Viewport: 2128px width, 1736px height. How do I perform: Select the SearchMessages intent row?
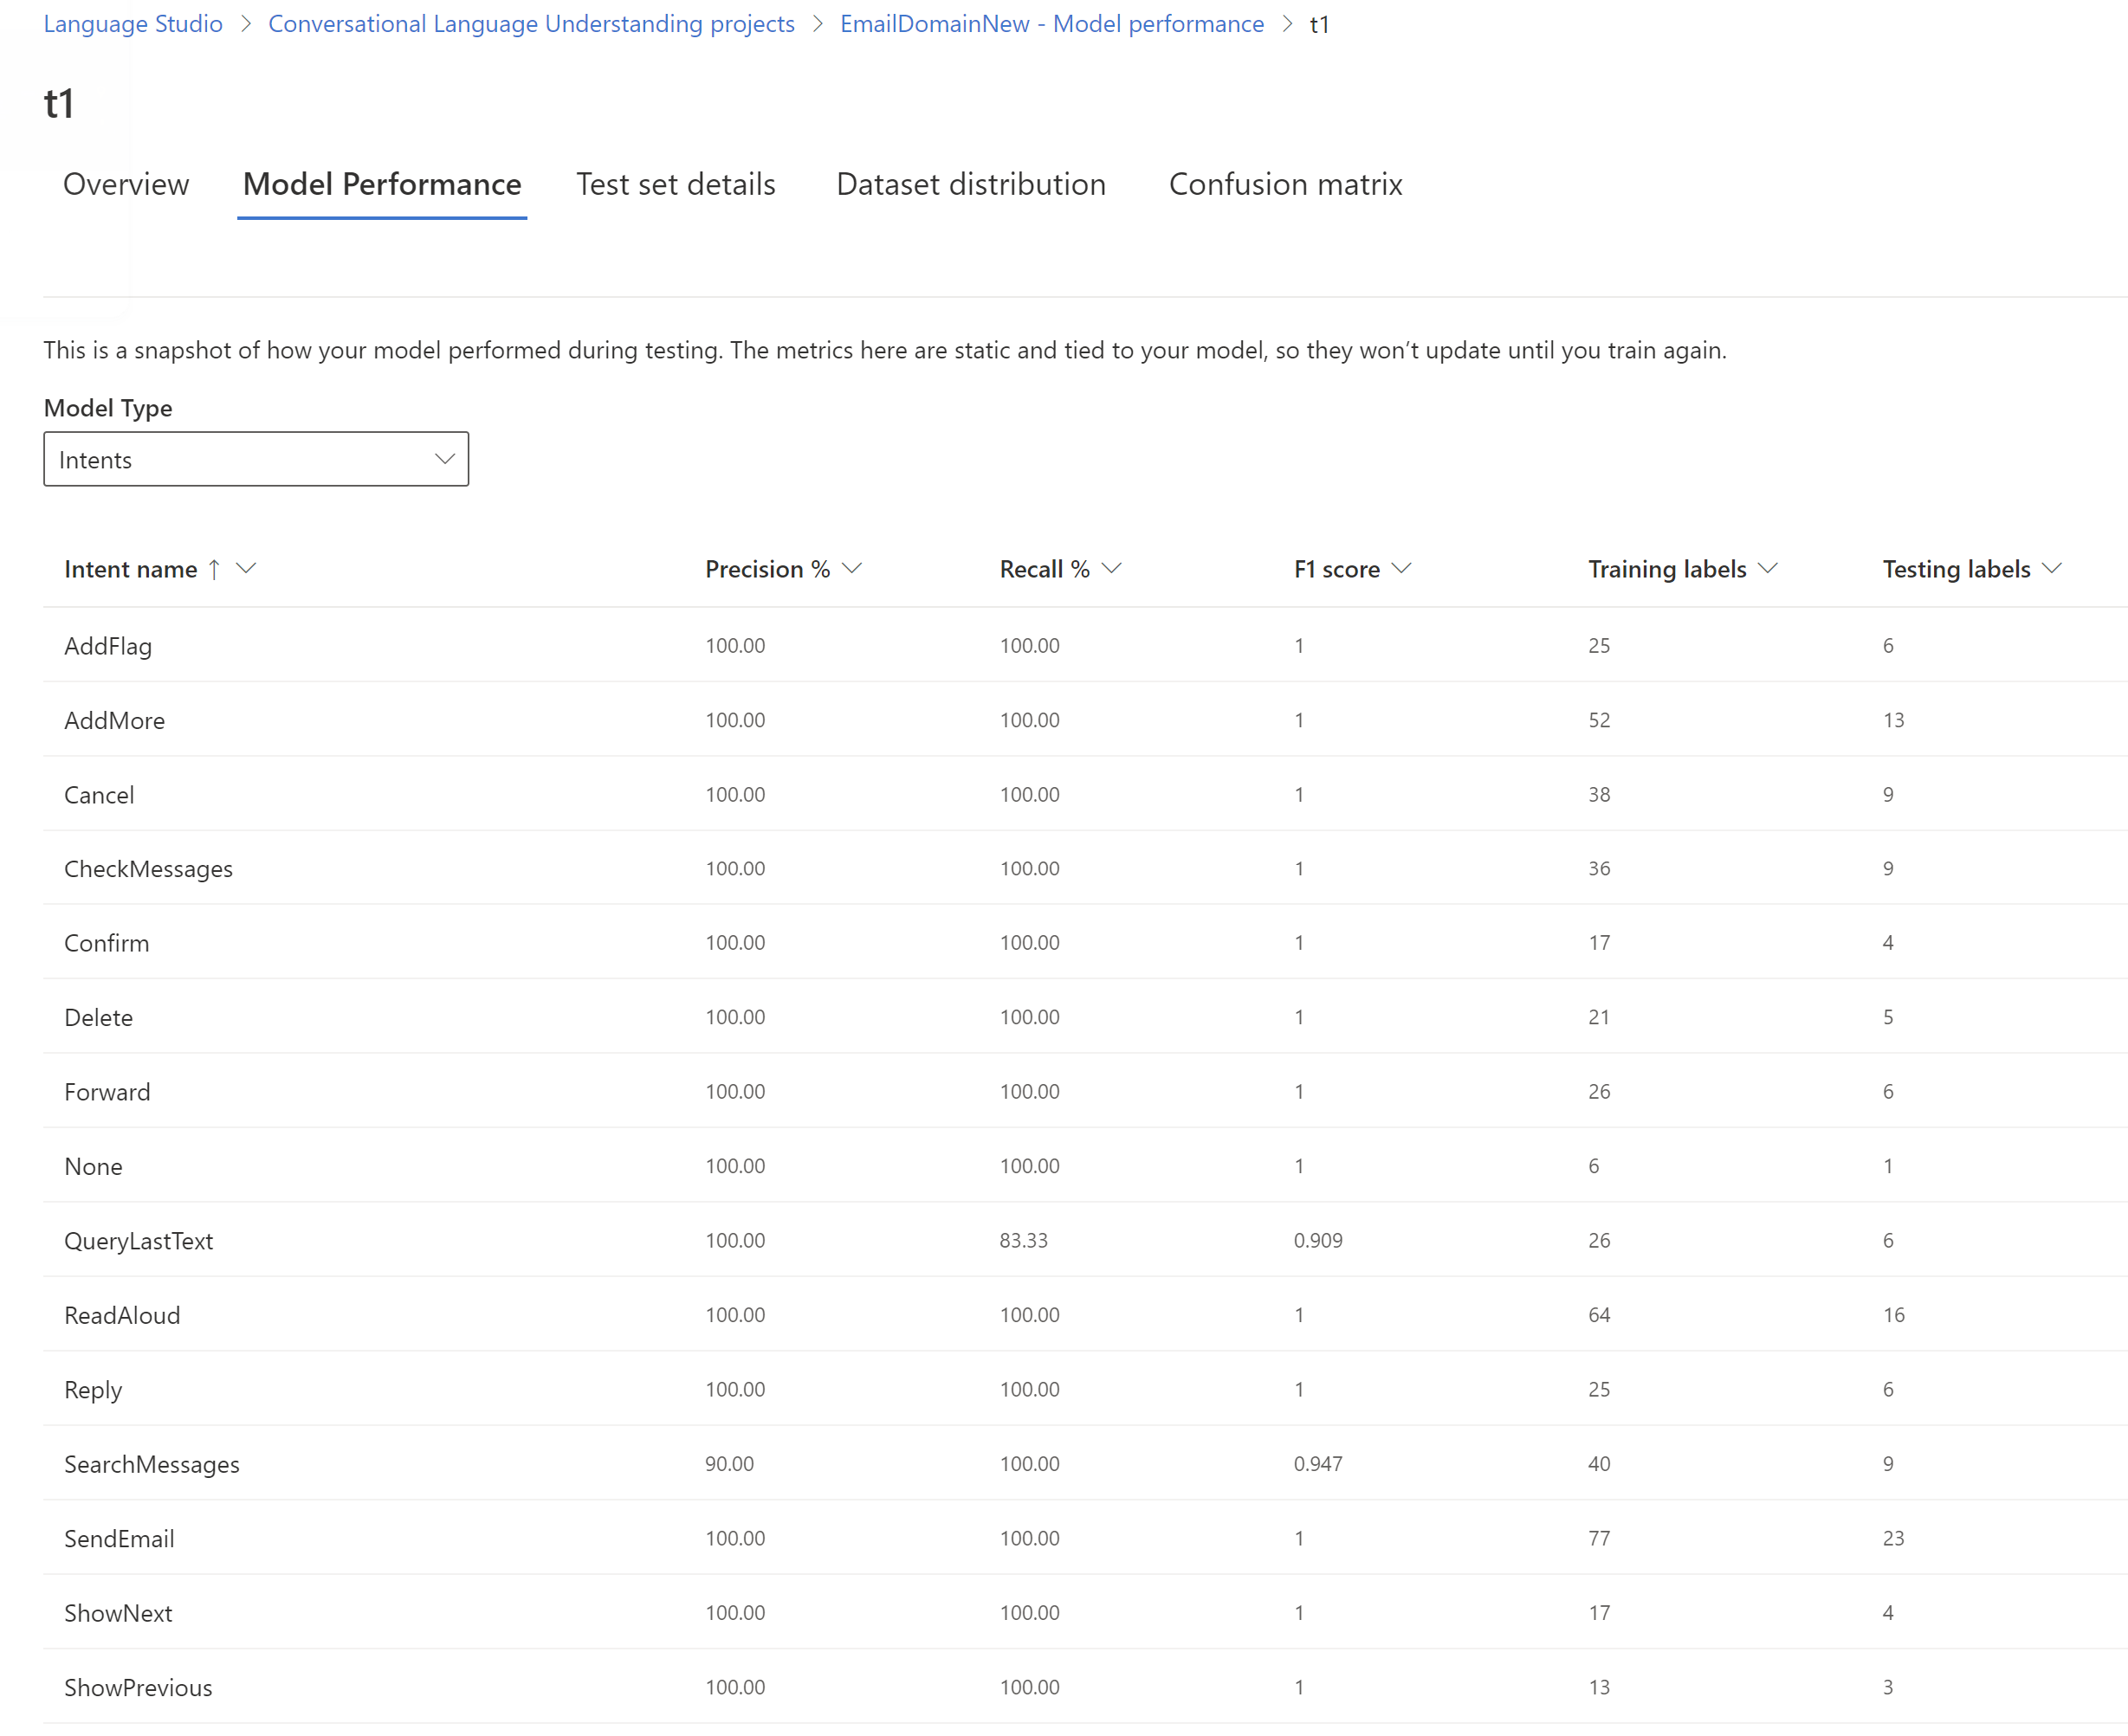coord(152,1464)
